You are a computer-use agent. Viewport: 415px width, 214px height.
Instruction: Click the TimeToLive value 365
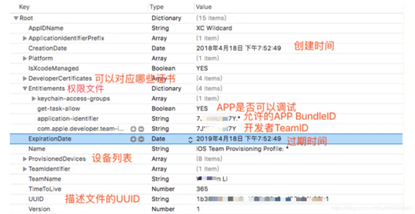point(202,189)
